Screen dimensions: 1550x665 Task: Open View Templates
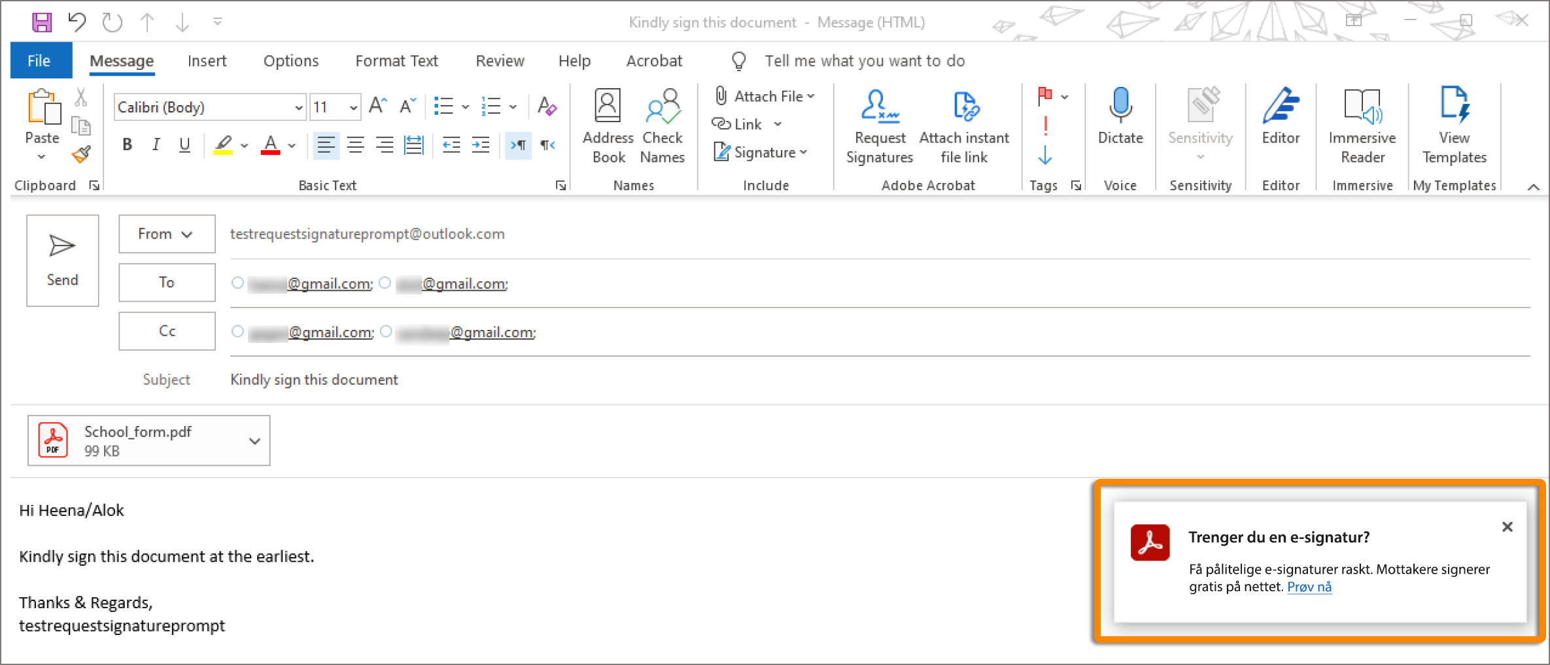coord(1454,127)
